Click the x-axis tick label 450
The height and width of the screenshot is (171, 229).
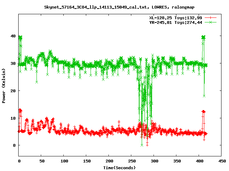point(222,161)
